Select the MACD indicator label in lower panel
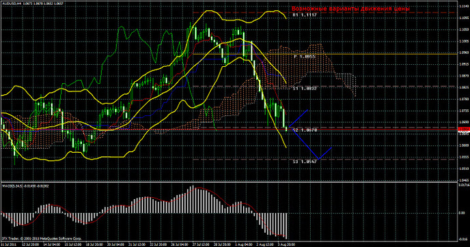Screen dimensions: 470x247 (x=26, y=186)
